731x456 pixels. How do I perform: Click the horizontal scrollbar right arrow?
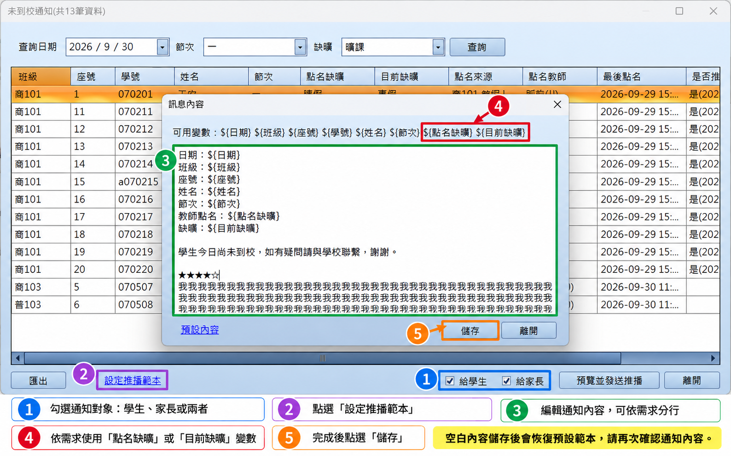714,358
